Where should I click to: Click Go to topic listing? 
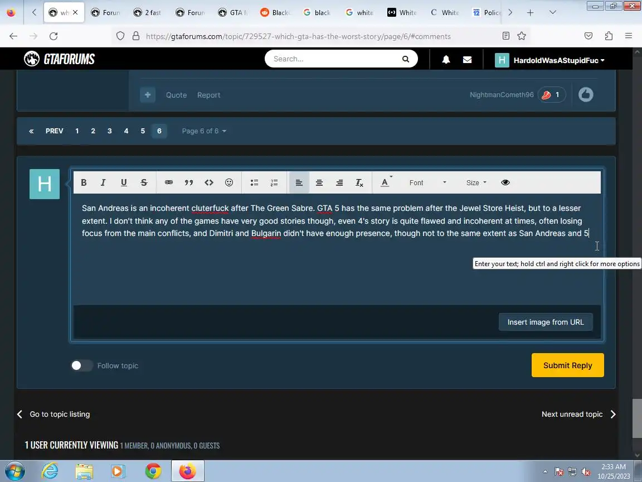pyautogui.click(x=53, y=414)
